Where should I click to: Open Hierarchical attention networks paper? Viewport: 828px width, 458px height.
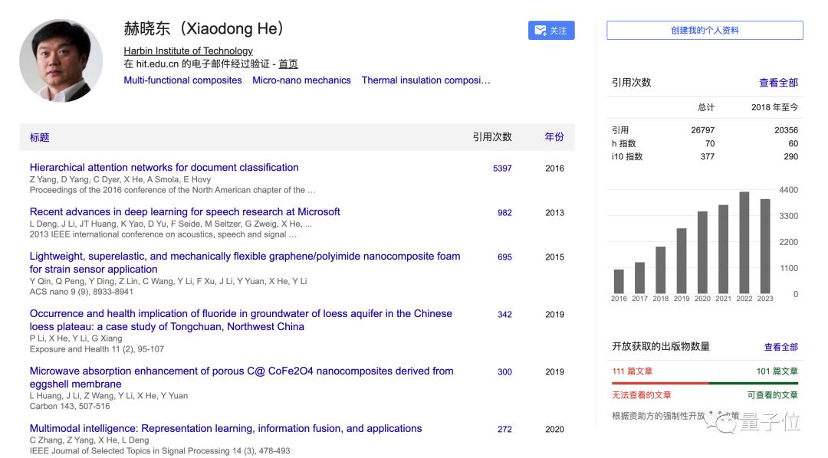tap(164, 168)
